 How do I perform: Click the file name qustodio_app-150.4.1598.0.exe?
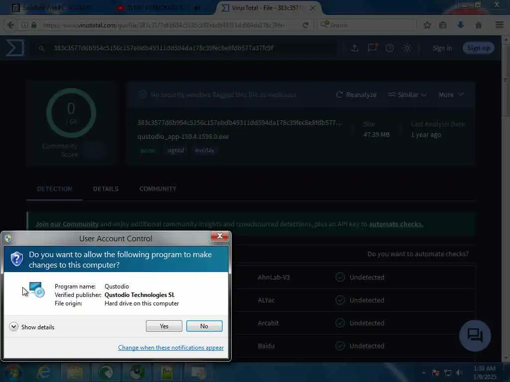[183, 136]
